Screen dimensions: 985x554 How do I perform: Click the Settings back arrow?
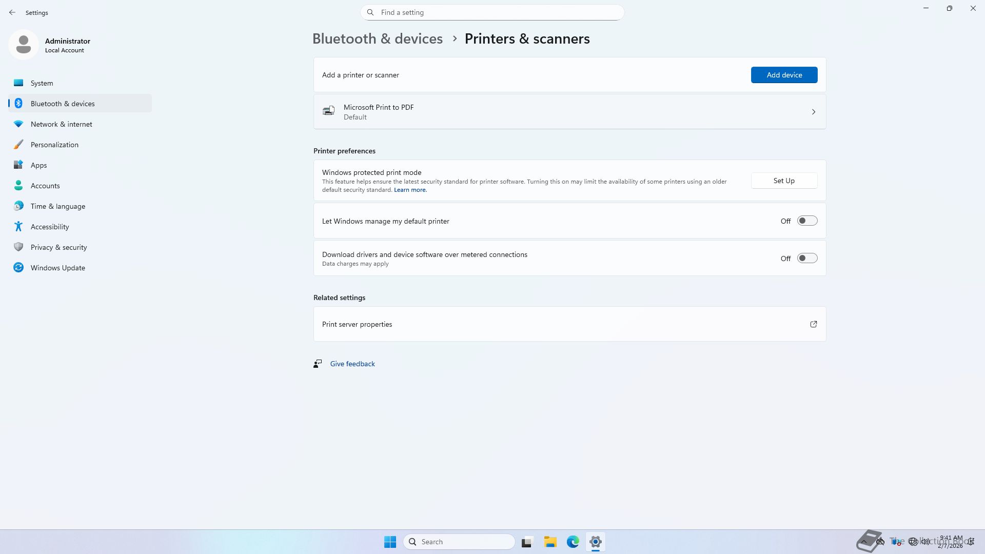tap(12, 12)
